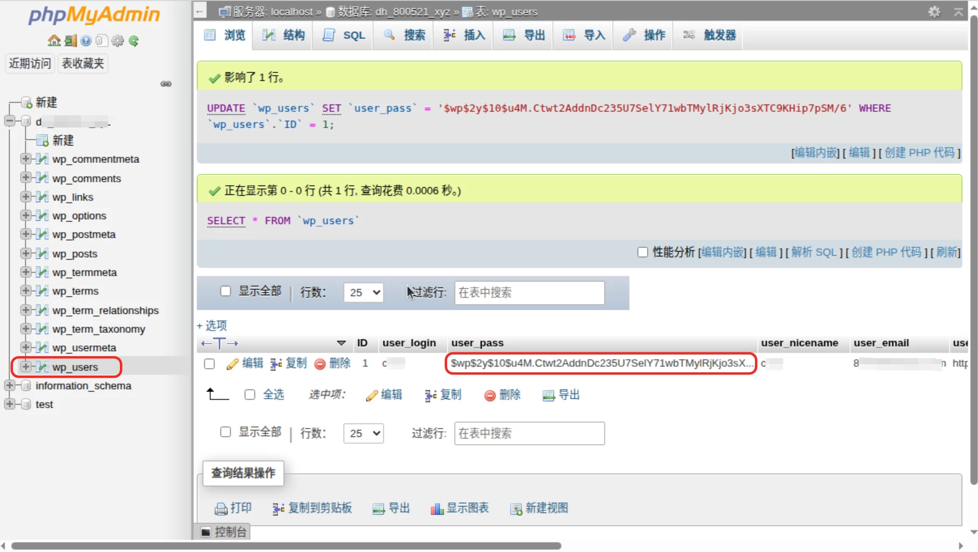Check the upper 显示全部 checkbox
The width and height of the screenshot is (978, 552).
tap(226, 291)
